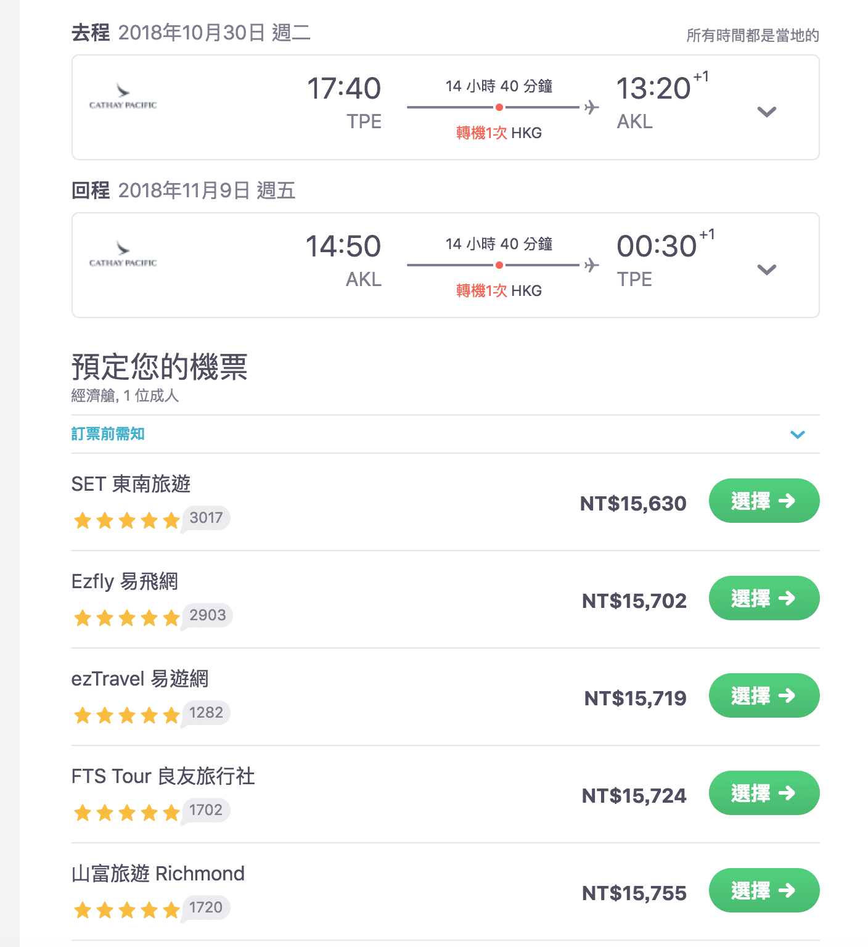
Task: Click 回程 2018年11月9日 heading
Action: pos(184,191)
